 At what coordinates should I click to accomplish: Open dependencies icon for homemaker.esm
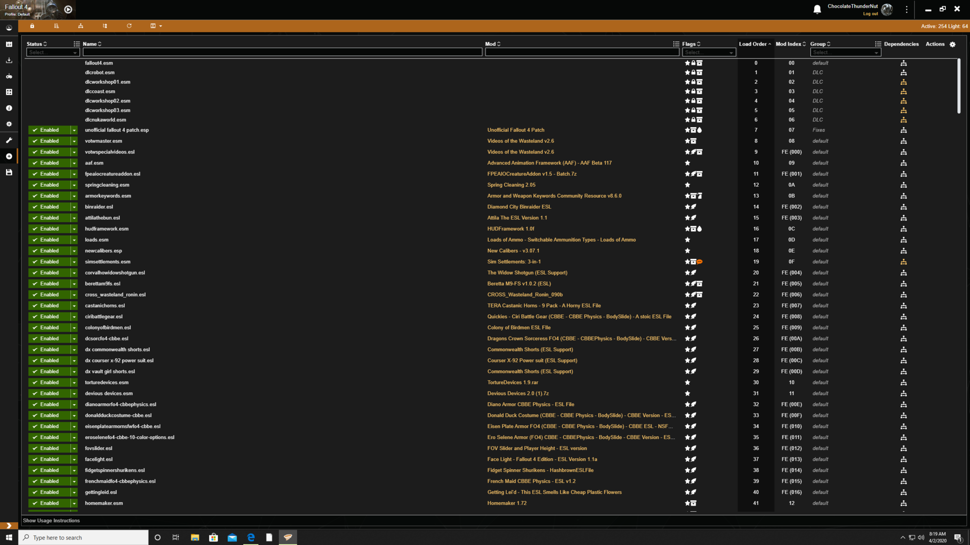903,504
